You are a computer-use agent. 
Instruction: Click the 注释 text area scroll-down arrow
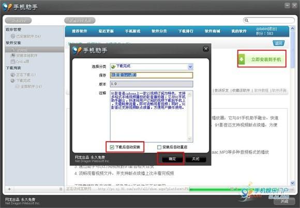(190, 139)
